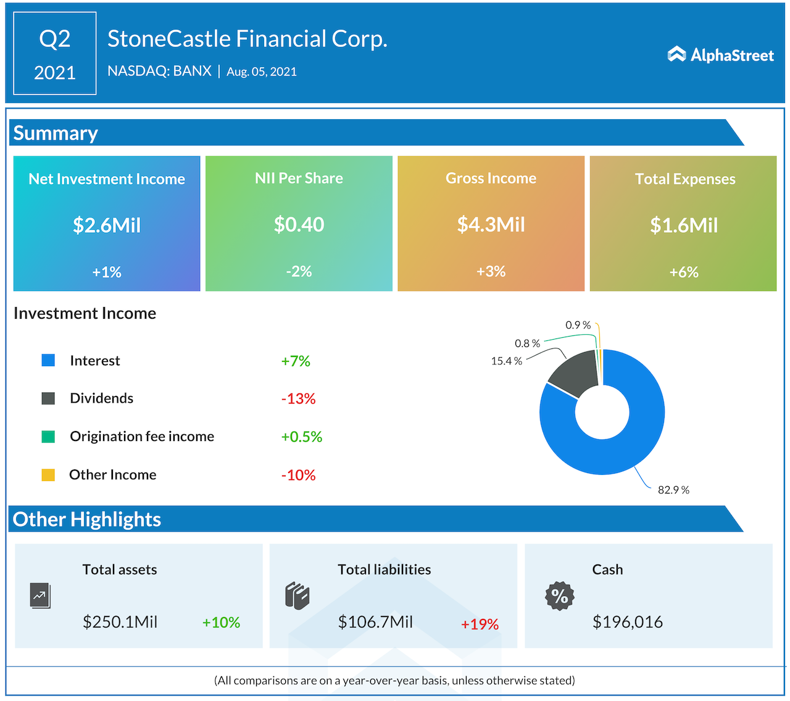The image size is (790, 701).
Task: Click the 0.8 % donut chart label
Action: point(528,343)
